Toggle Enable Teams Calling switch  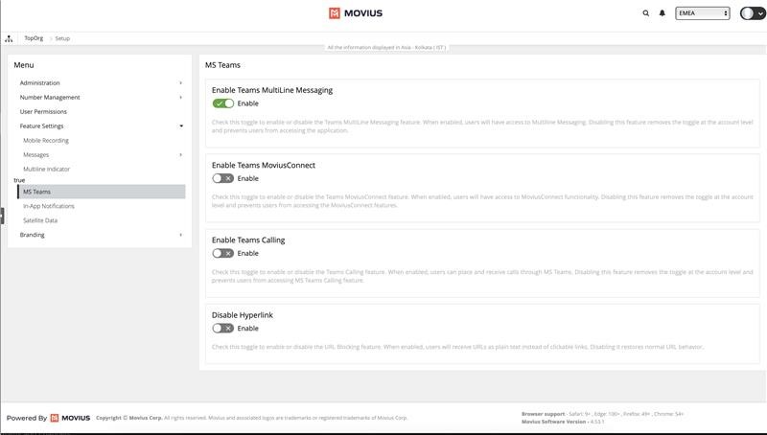(x=223, y=253)
